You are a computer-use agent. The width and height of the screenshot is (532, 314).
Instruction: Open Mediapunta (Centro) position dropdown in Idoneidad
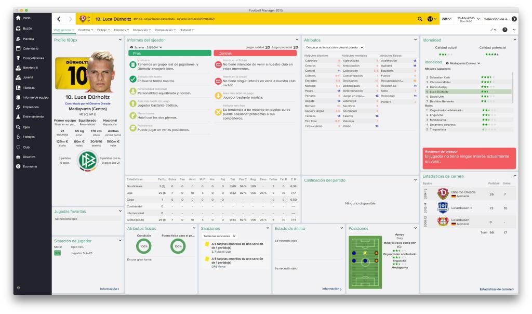(x=463, y=63)
